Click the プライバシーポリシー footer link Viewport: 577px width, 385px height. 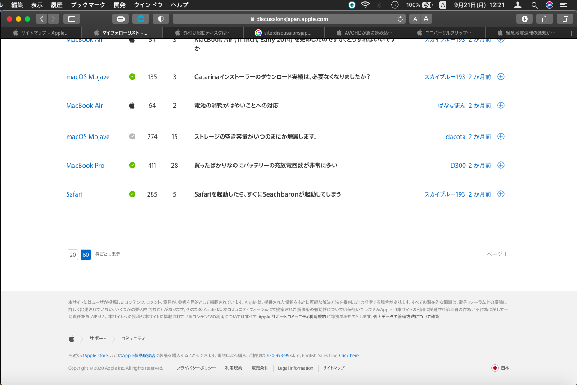pyautogui.click(x=196, y=368)
